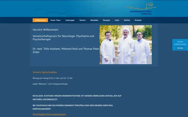Screen dimensions: 188x117
Task: Click the außer Mittwoch- und Freitagnachmittag note
Action: [50, 84]
